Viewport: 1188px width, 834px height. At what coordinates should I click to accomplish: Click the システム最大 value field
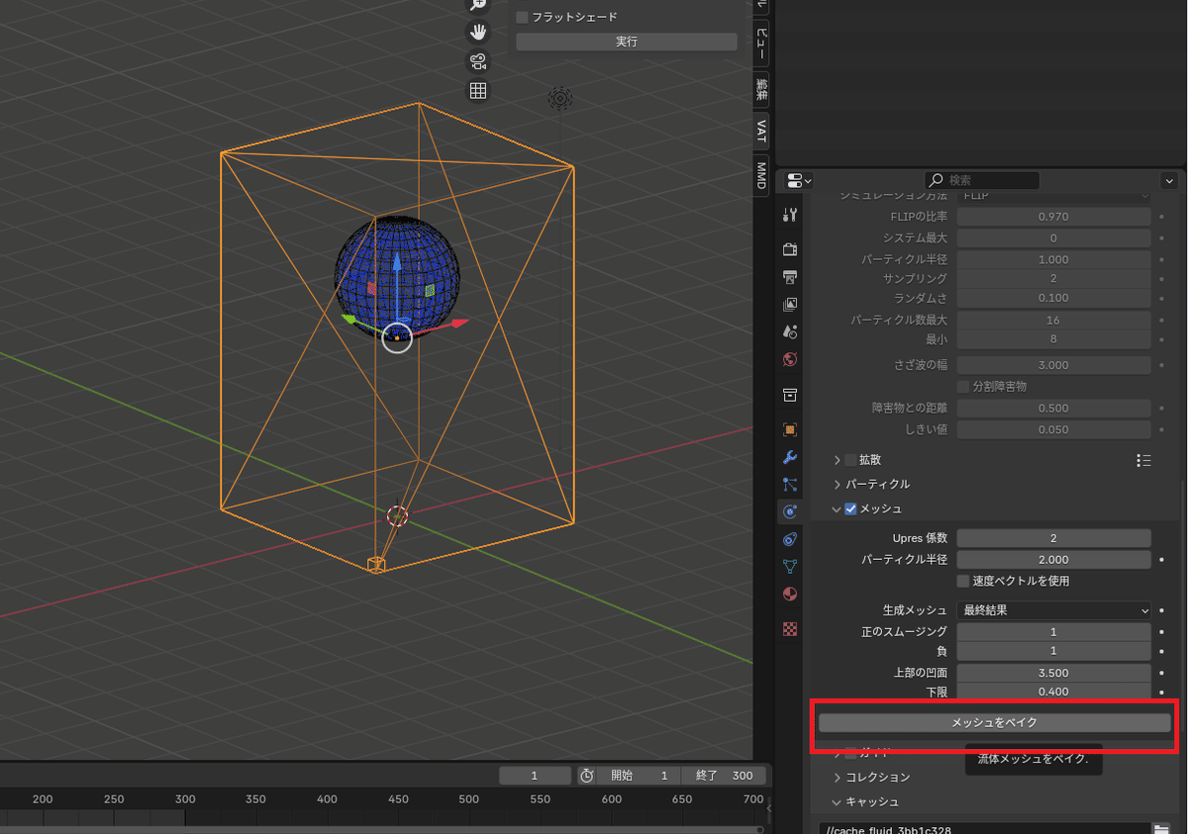[1053, 238]
